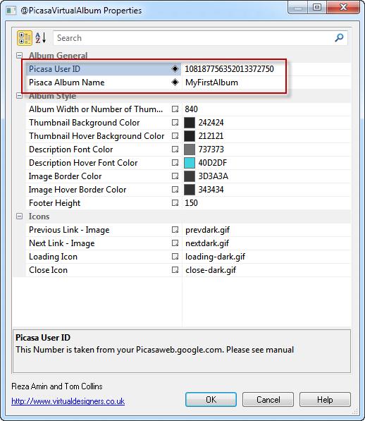Maximize the Properties window
Image resolution: width=365 pixels, height=421 pixels.
(x=316, y=7)
